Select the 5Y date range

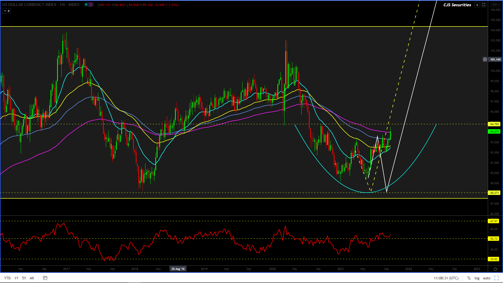[24, 278]
